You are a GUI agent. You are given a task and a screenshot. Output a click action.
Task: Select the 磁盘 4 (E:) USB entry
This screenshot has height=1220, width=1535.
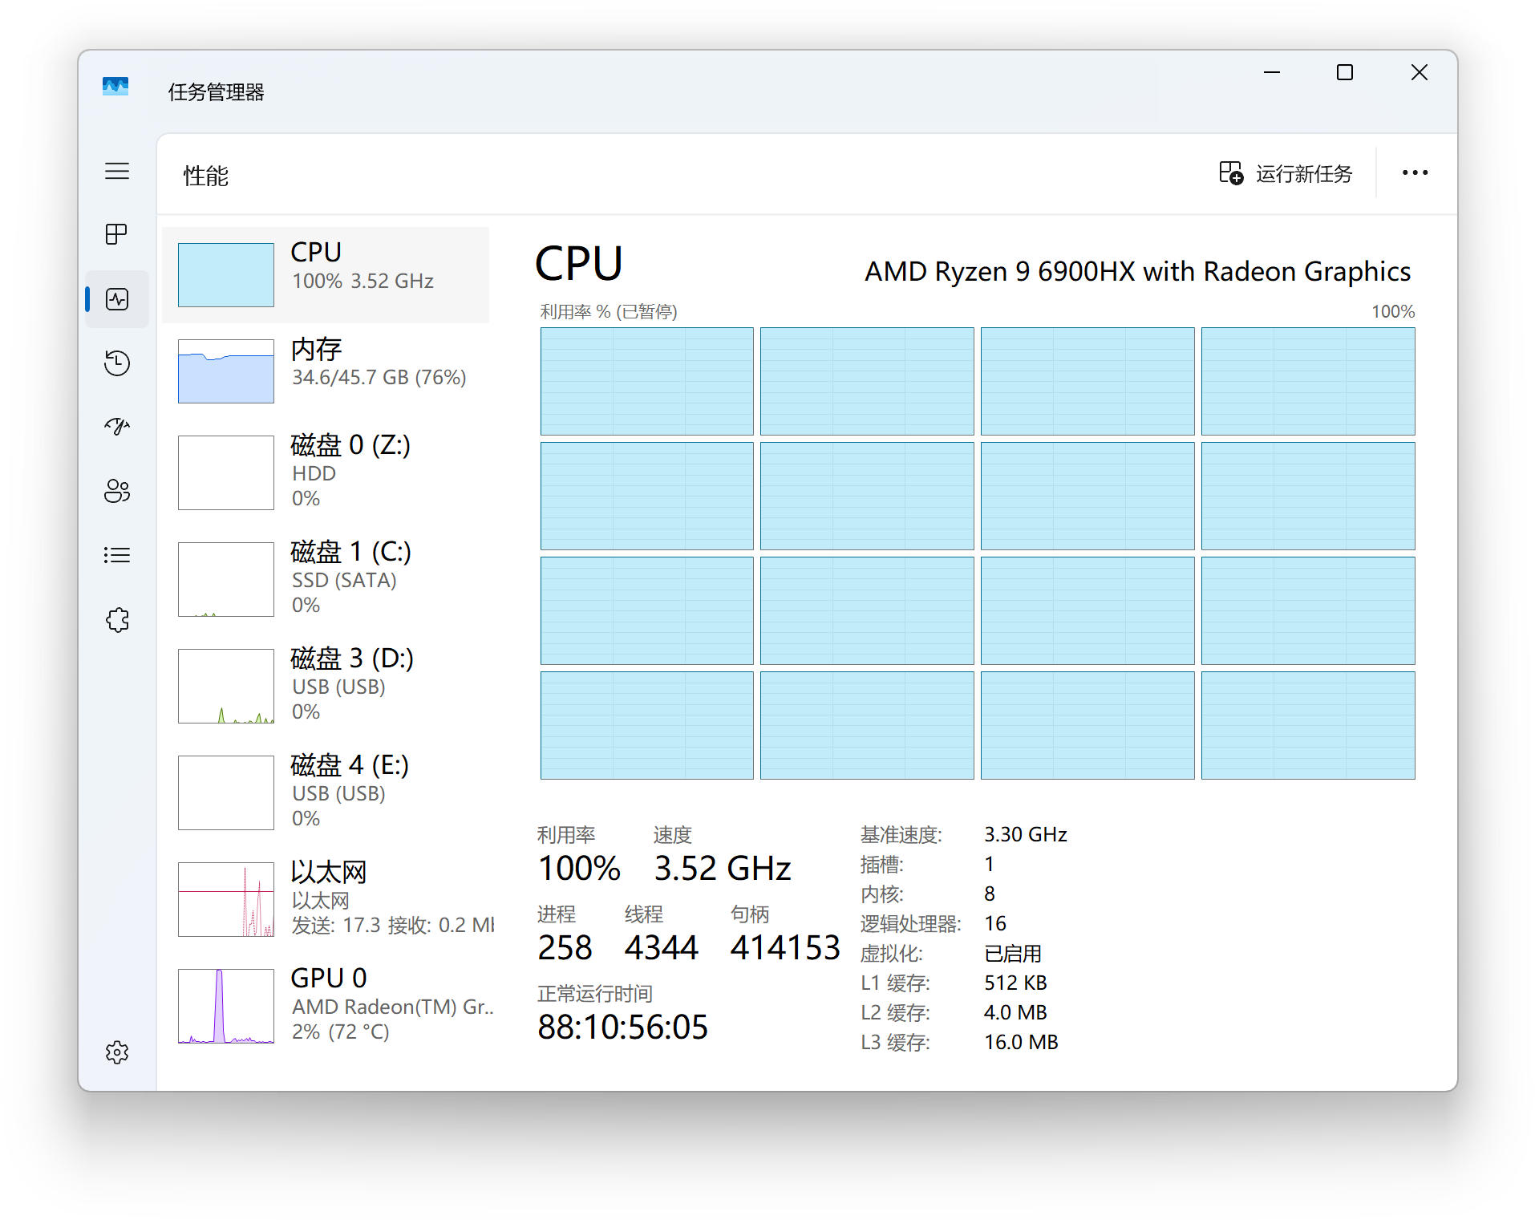[x=325, y=792]
